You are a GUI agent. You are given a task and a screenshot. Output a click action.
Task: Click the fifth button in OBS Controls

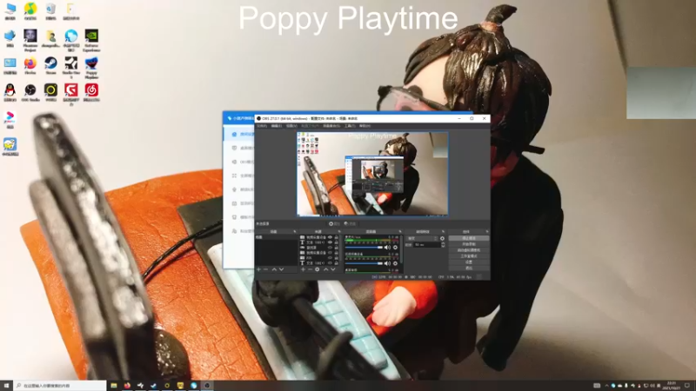tap(469, 262)
